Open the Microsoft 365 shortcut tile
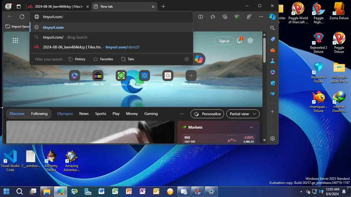 [x=75, y=78]
